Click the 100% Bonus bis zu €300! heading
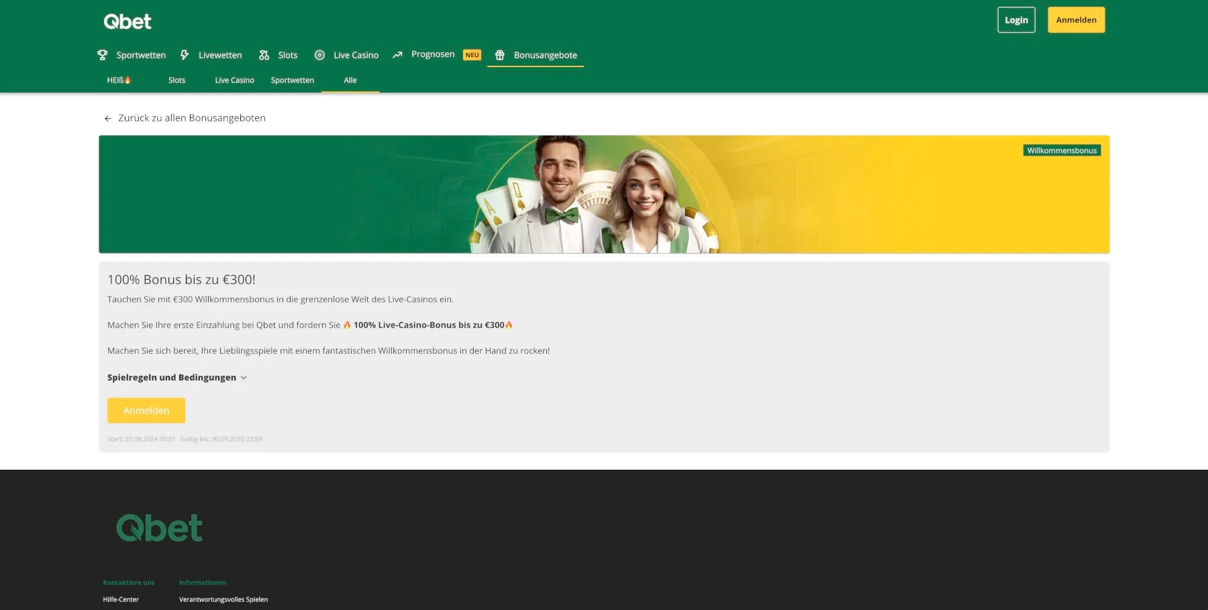This screenshot has height=610, width=1208. (181, 280)
